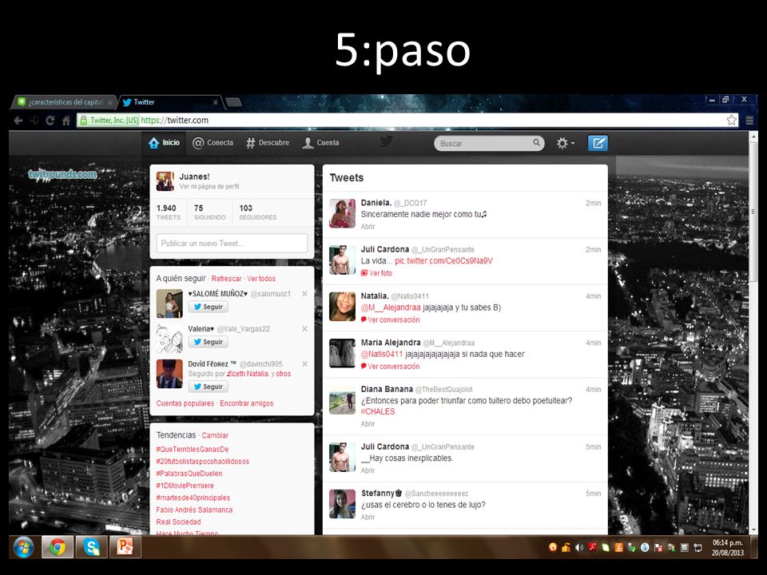
Task: Click Ver conversación on Natalia's tweet
Action: (391, 319)
